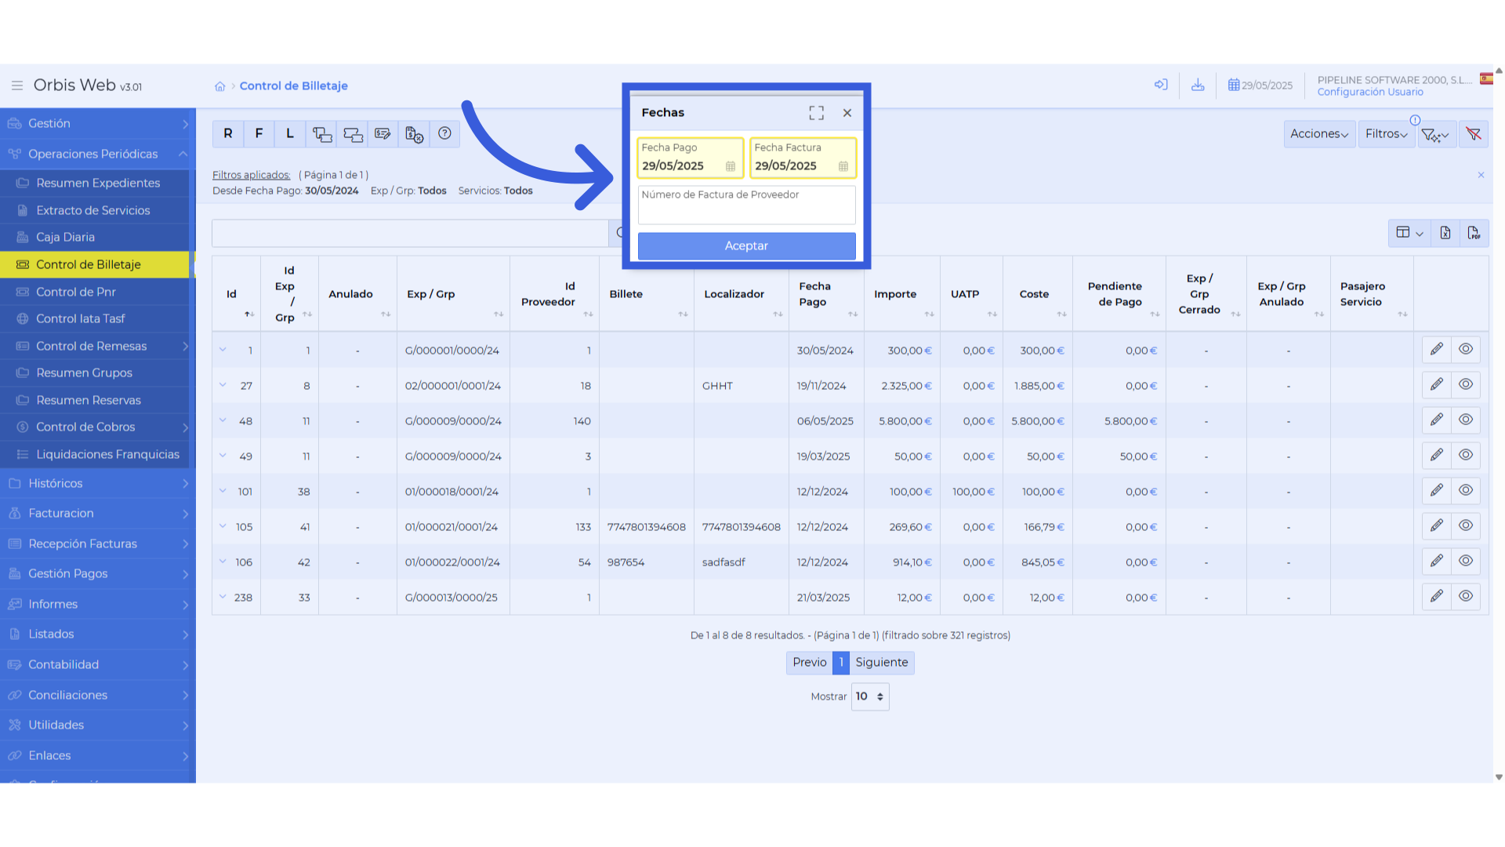Open Extracto de Servicios in sidebar

pos(94,210)
